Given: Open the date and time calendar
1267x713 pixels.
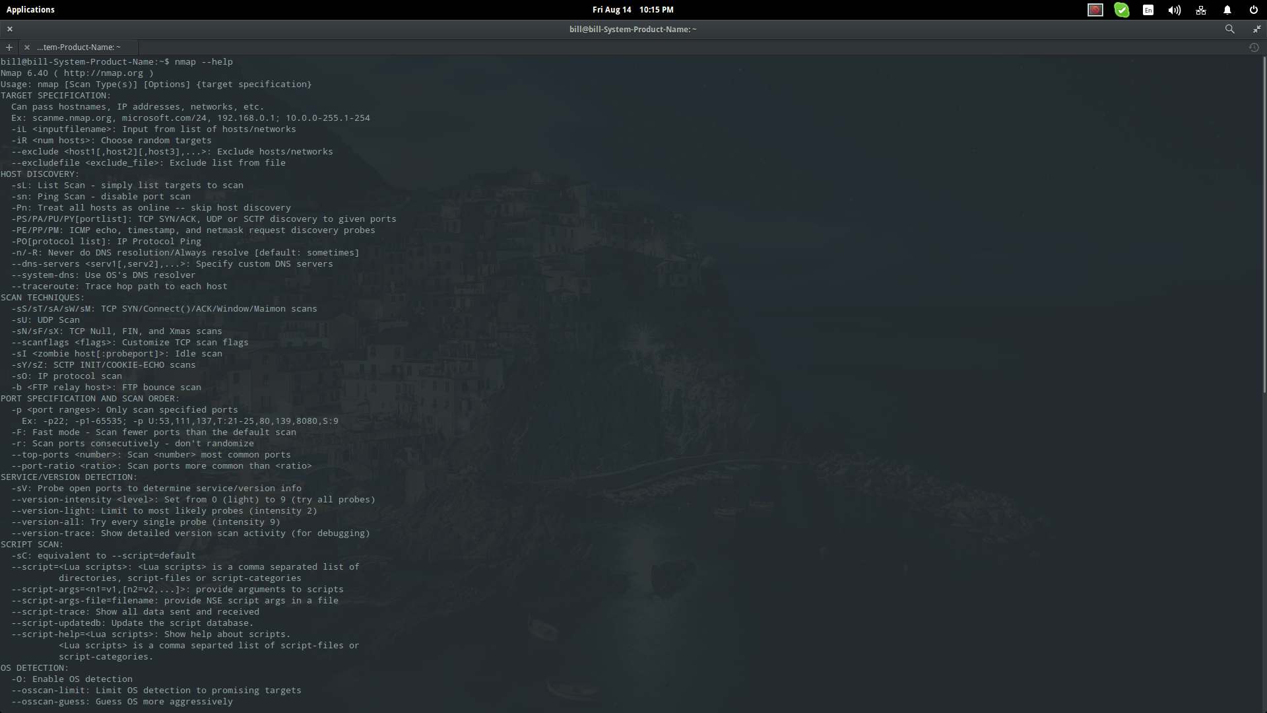Looking at the screenshot, I should (x=632, y=10).
